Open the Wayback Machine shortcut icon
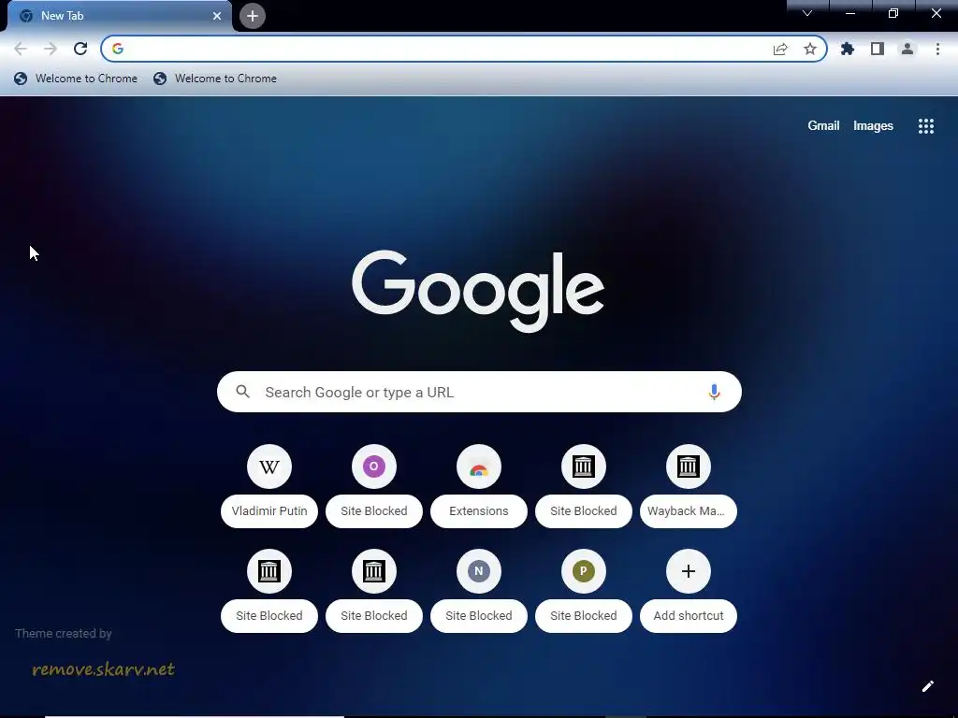The height and width of the screenshot is (718, 958). 689,467
